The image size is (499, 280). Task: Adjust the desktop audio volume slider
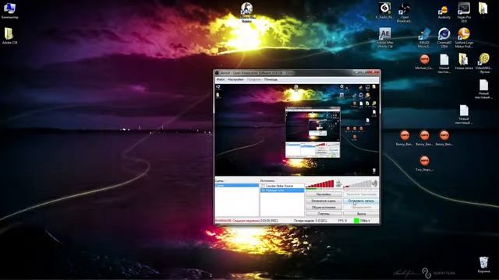point(357,184)
